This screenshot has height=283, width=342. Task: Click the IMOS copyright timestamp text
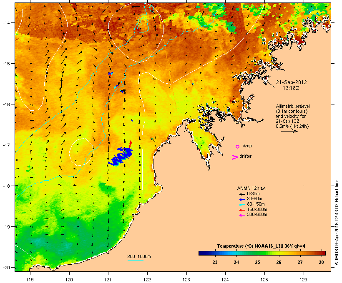337,222
